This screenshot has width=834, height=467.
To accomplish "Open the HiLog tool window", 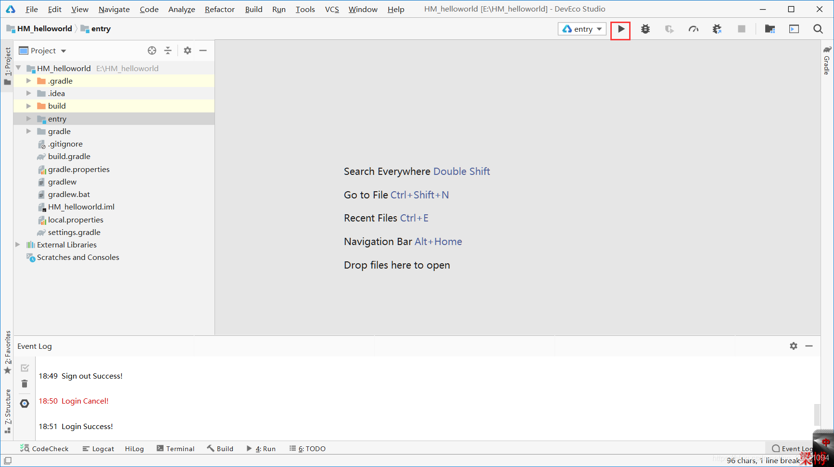I will pyautogui.click(x=134, y=449).
